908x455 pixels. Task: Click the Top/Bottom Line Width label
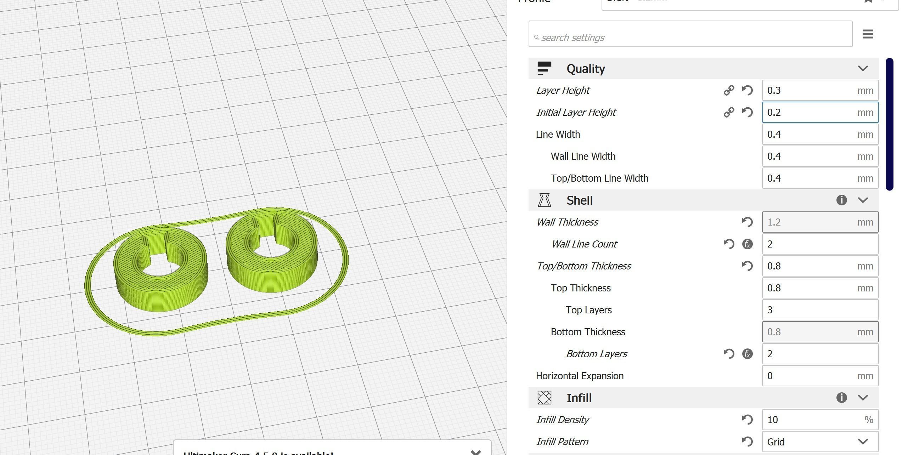click(599, 178)
